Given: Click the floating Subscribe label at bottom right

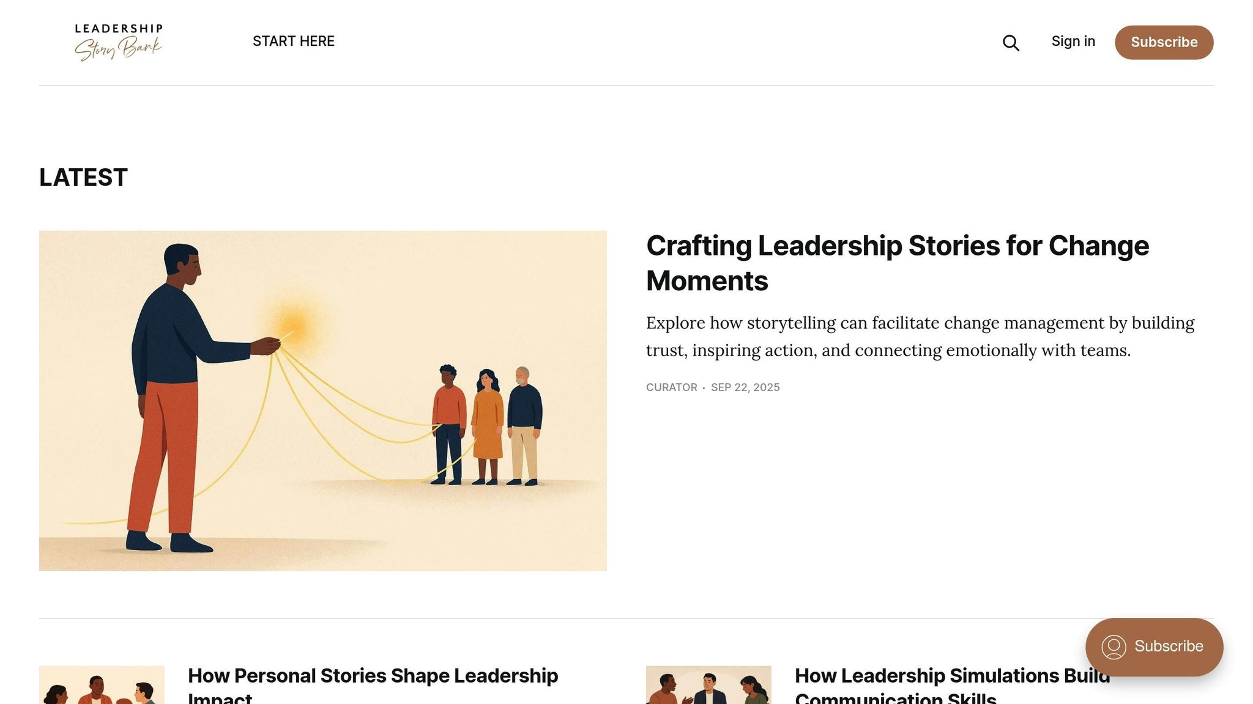Looking at the screenshot, I should coord(1168,647).
